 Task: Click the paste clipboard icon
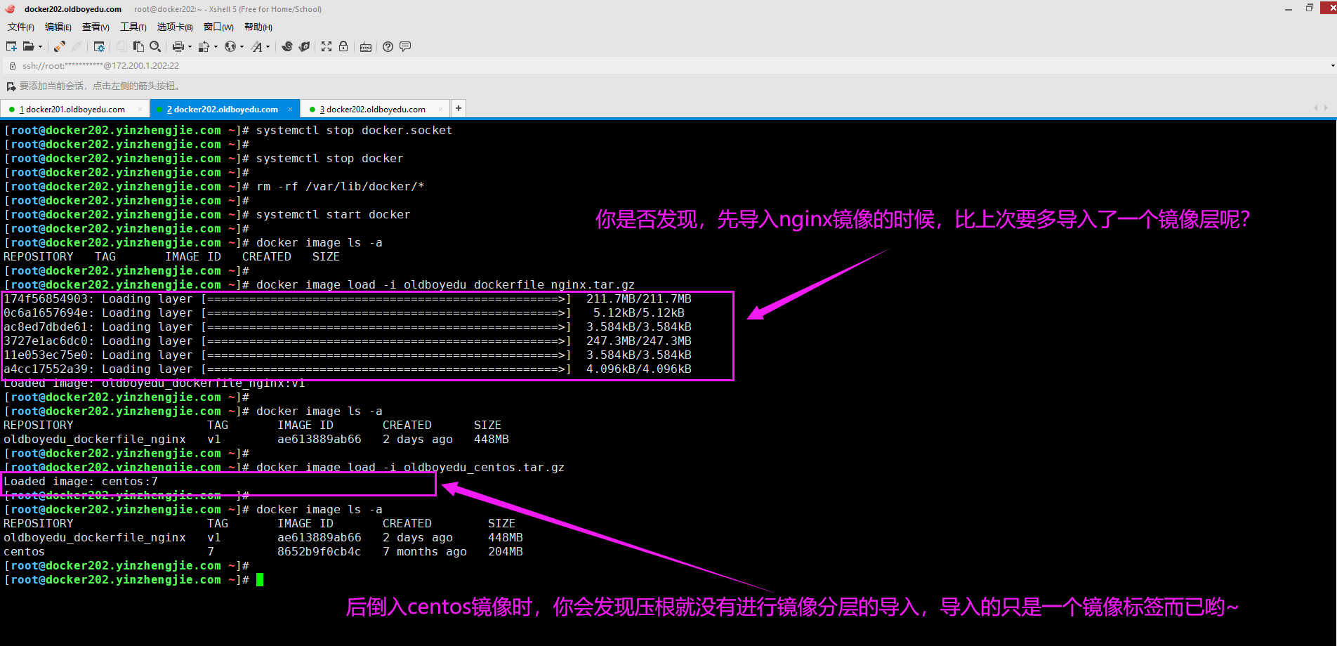tap(138, 46)
